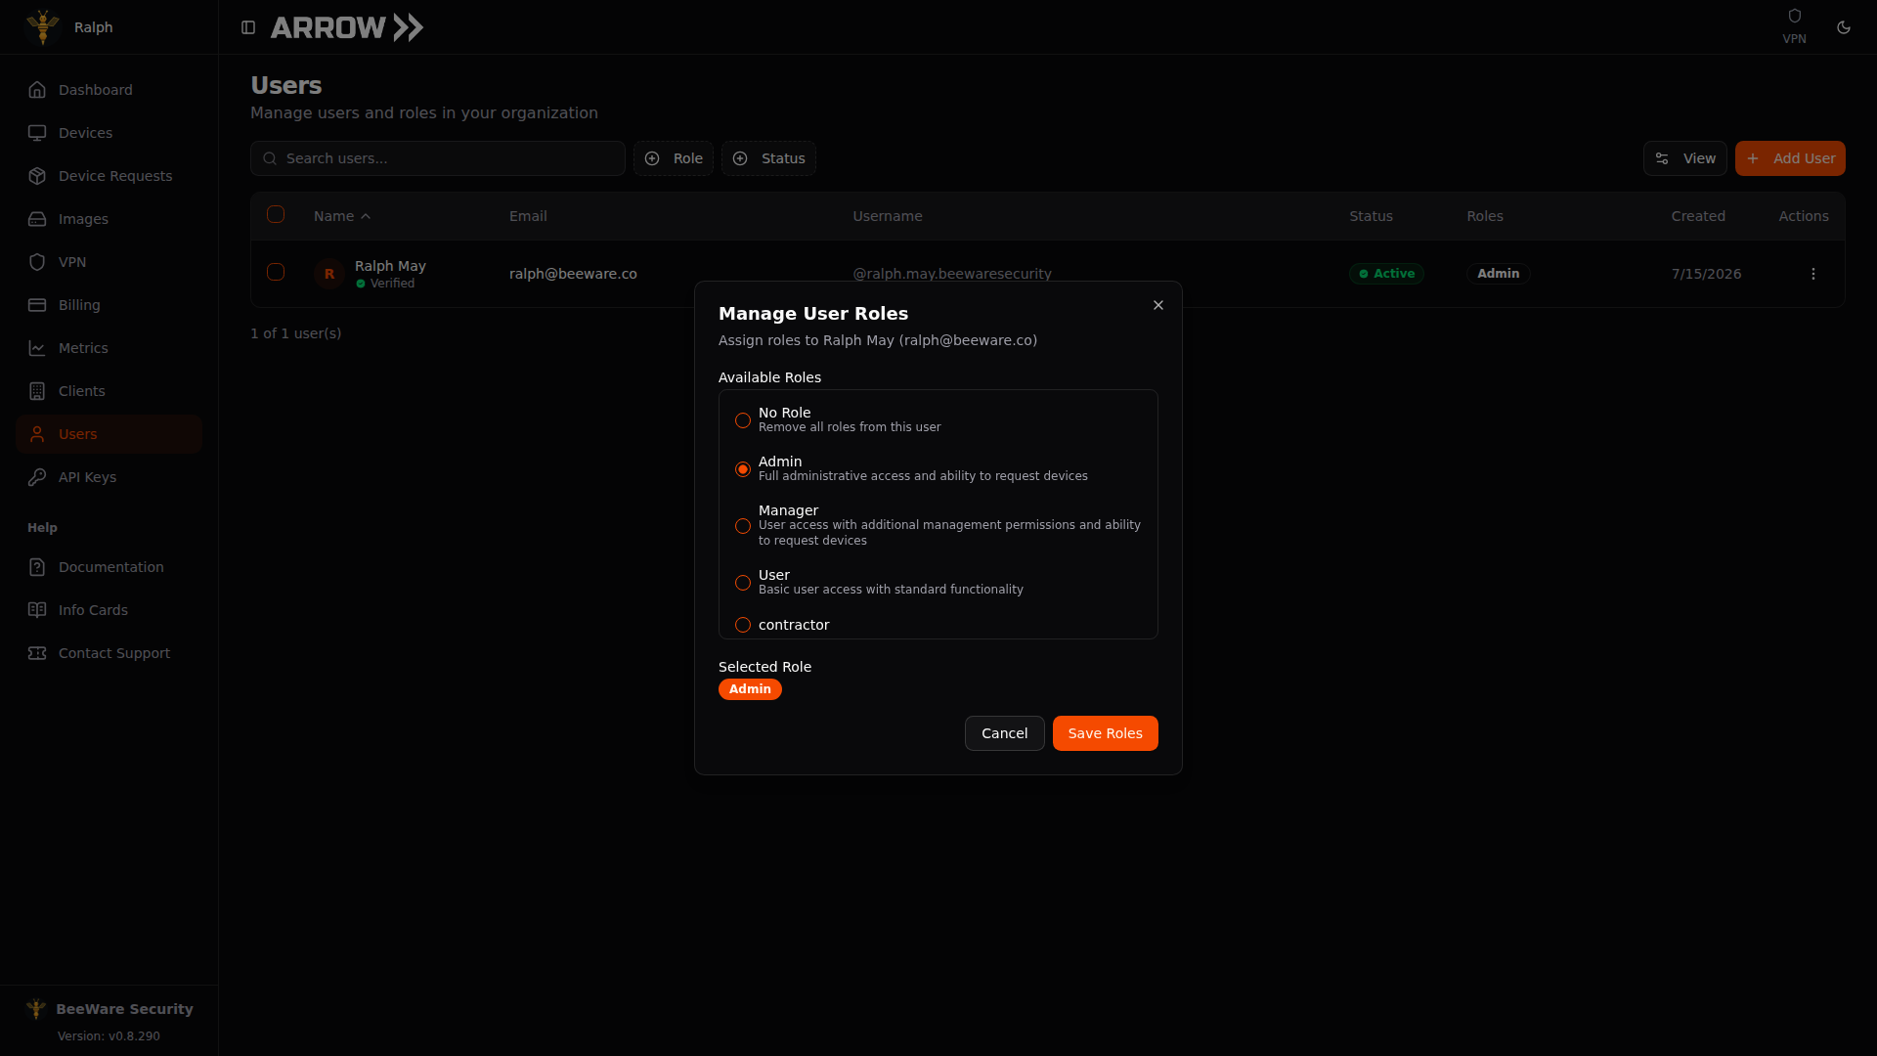Click the Metrics chart icon
The height and width of the screenshot is (1056, 1877).
[x=37, y=348]
